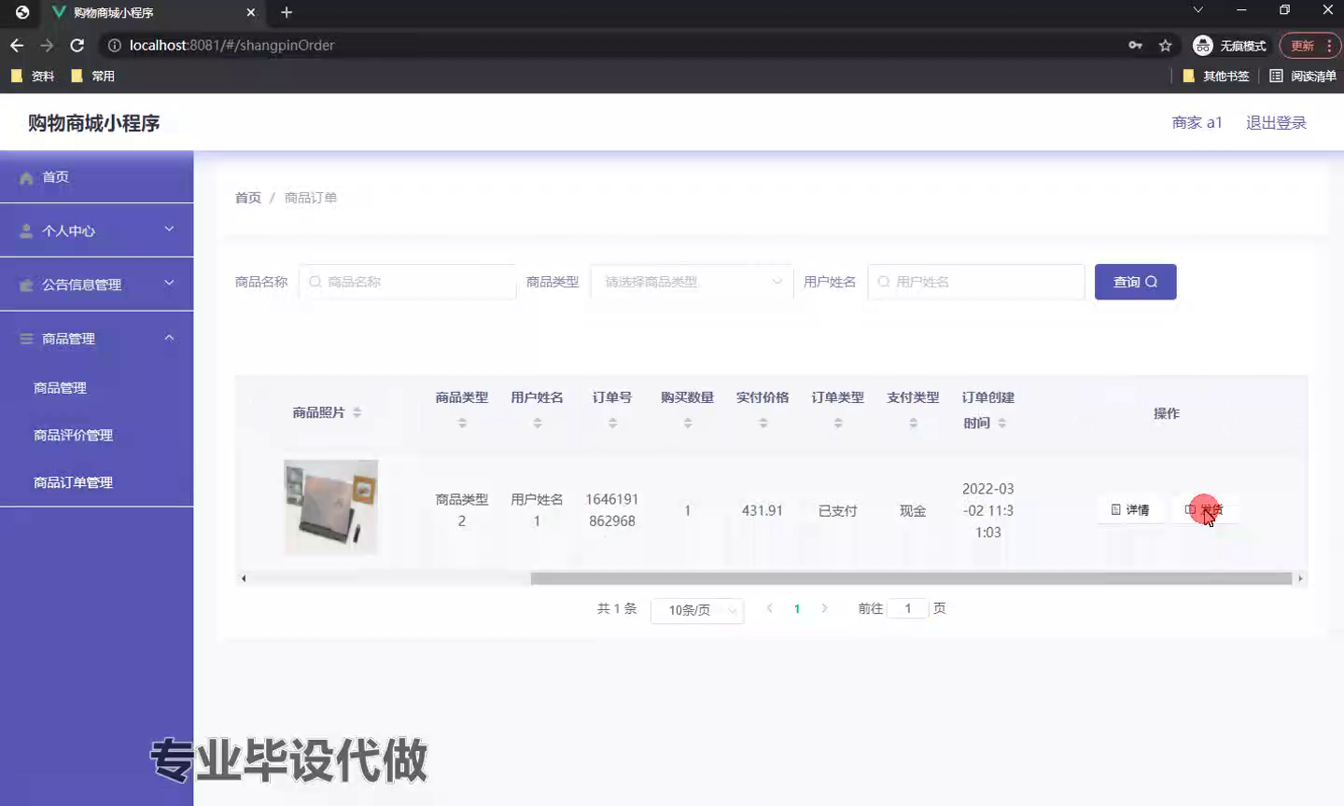Select page 1 in pagination
Screen dimensions: 1344x806
click(797, 609)
